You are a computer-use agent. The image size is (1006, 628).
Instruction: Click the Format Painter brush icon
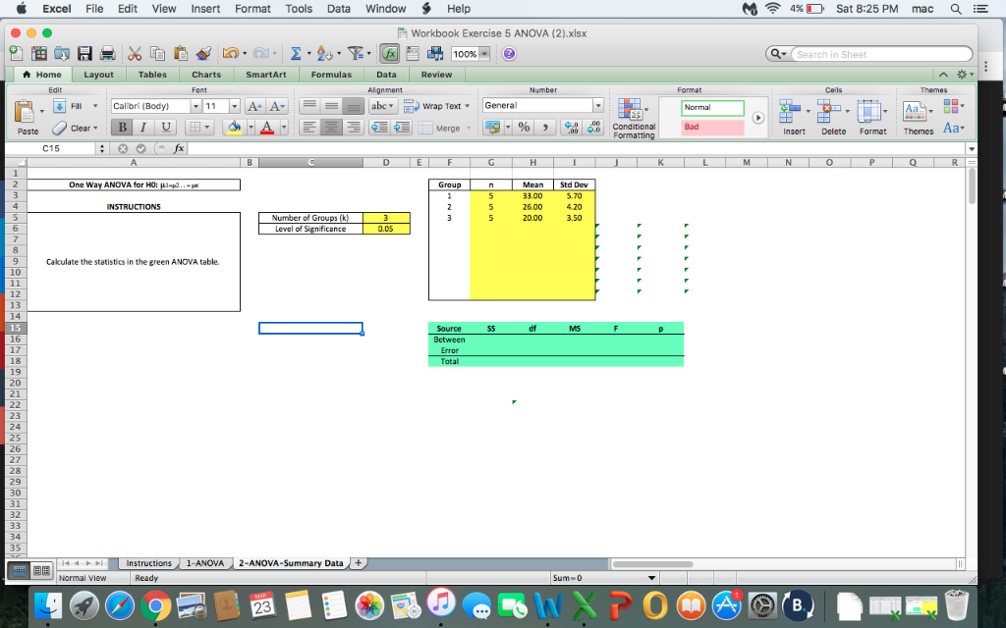201,52
